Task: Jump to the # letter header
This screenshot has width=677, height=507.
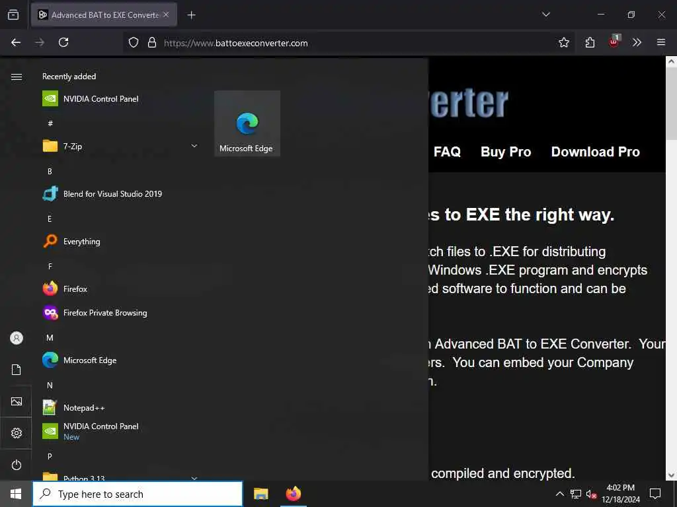Action: click(50, 123)
